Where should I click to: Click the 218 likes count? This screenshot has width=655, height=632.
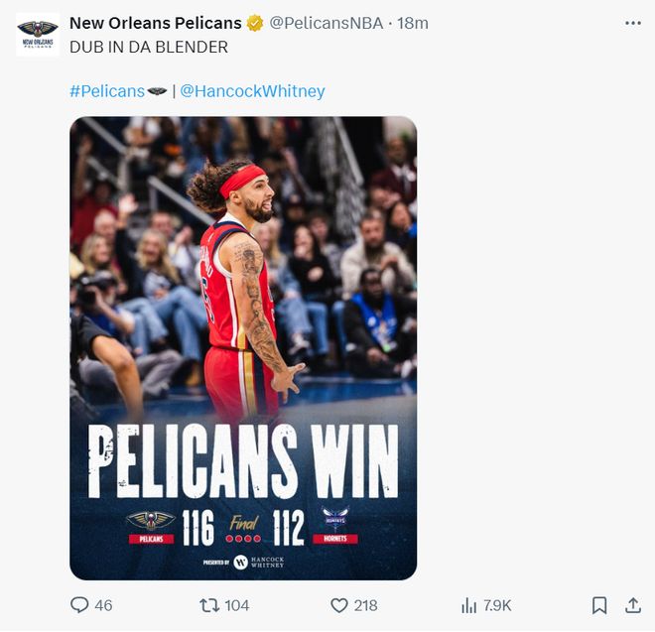pyautogui.click(x=365, y=605)
